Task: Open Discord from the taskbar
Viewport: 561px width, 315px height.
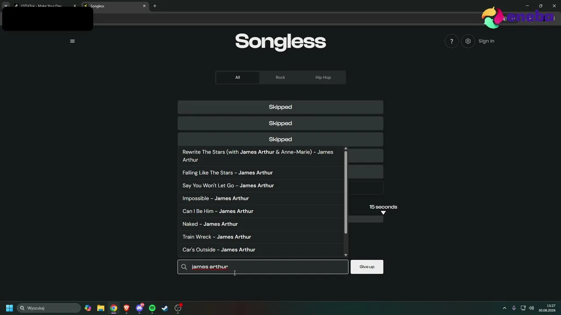Action: [139, 308]
